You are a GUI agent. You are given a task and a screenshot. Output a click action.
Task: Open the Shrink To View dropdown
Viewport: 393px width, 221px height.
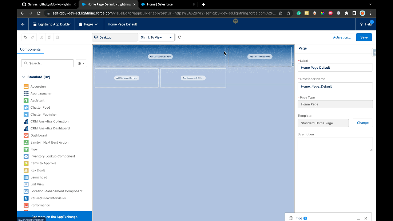pyautogui.click(x=156, y=37)
